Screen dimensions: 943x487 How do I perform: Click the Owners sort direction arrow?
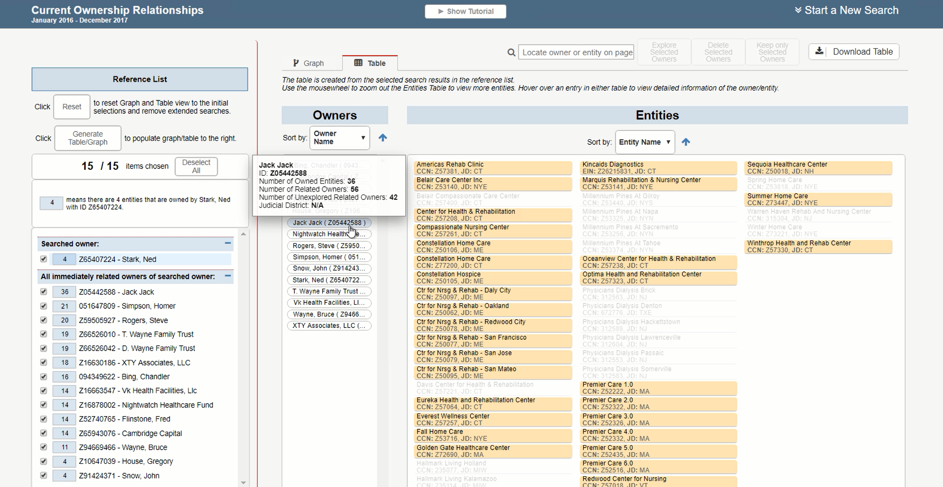[x=383, y=138]
